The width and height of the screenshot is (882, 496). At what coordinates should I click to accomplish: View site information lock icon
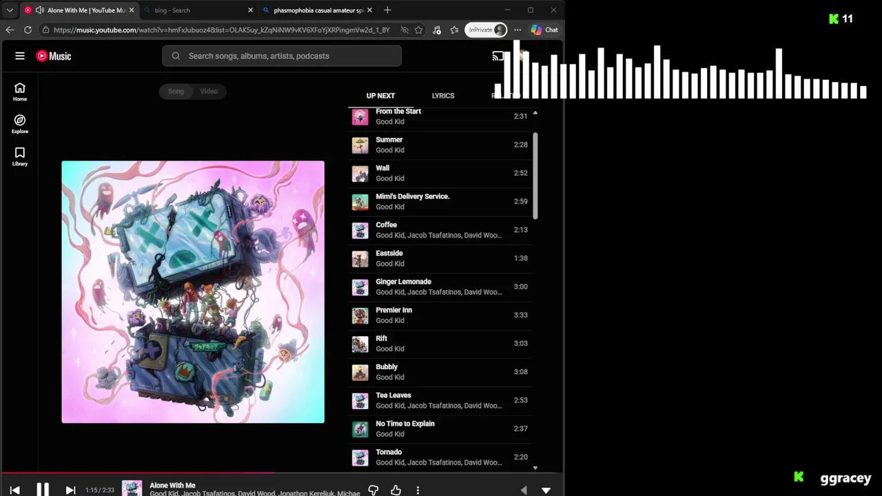point(45,30)
